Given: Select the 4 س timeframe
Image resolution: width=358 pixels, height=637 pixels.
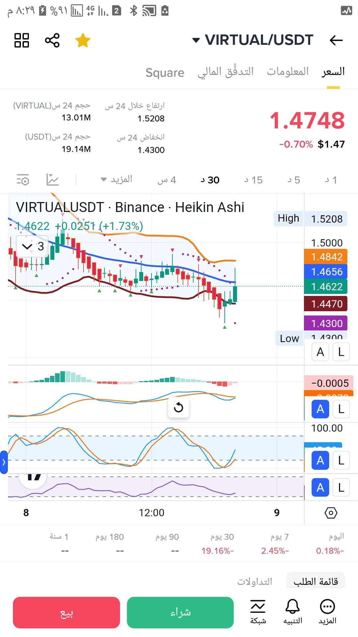Looking at the screenshot, I should pos(167,180).
